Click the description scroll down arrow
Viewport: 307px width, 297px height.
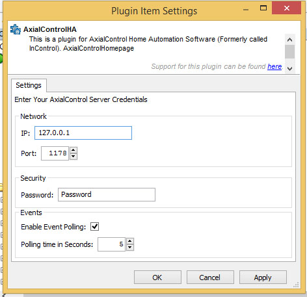(x=289, y=69)
